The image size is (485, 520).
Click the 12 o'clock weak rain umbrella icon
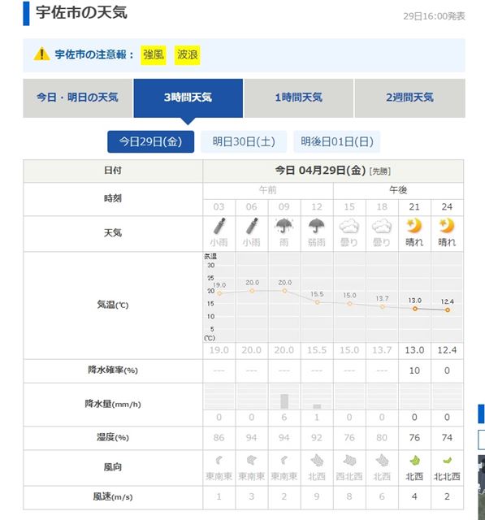click(x=317, y=226)
